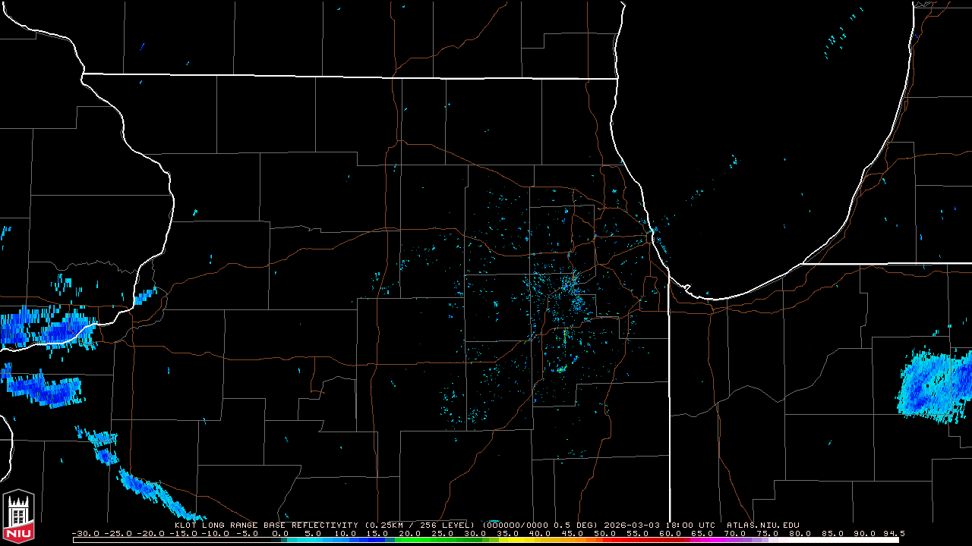Click the yellow section of reflectivity color bar

tap(532, 540)
